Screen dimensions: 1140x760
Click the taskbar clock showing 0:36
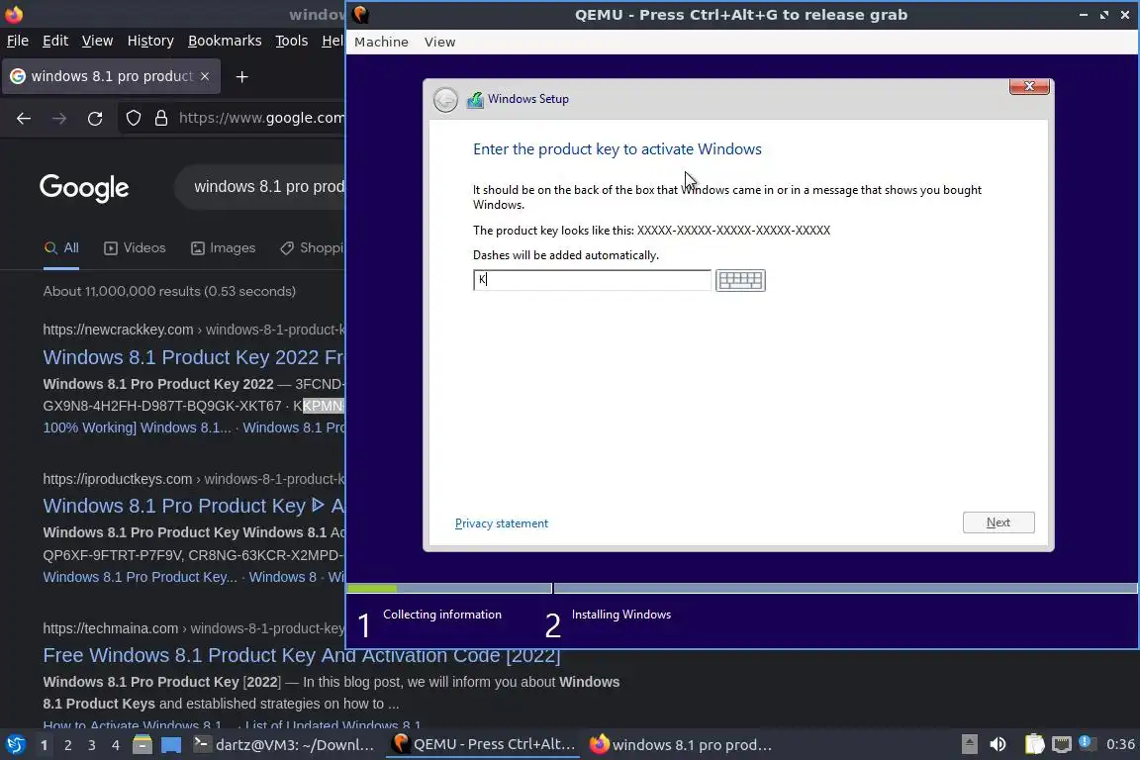coord(1120,745)
